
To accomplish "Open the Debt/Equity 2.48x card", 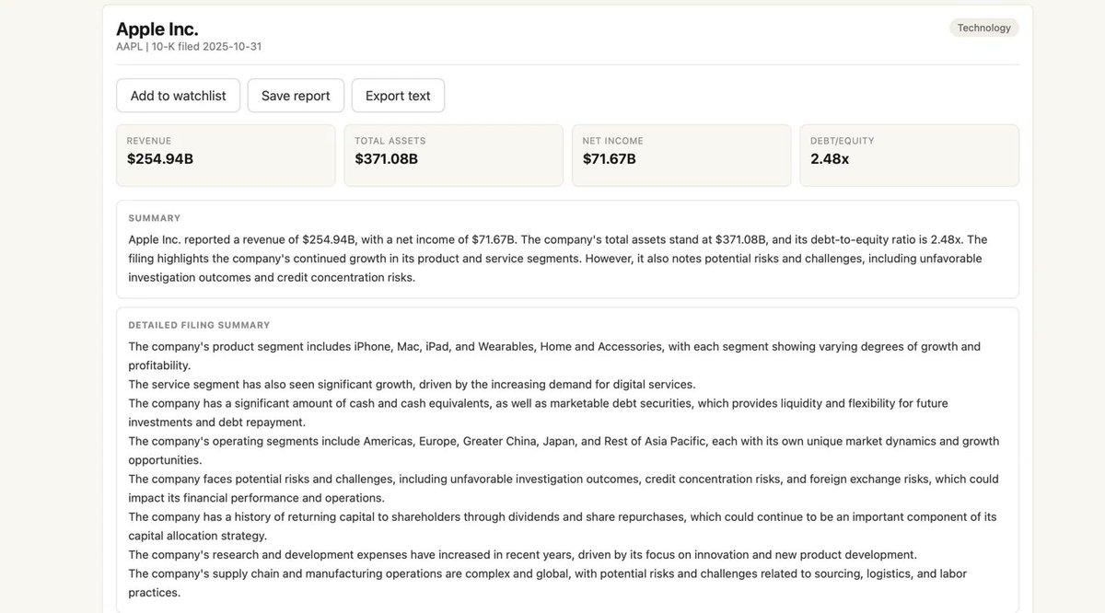I will pyautogui.click(x=910, y=156).
